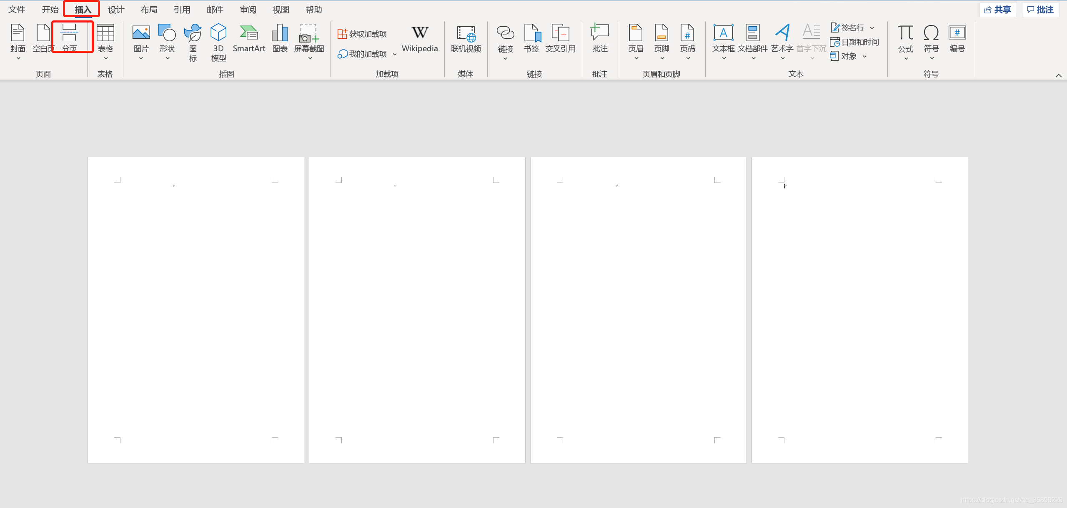Add a 批注 comment from the ribbon
The image size is (1067, 508).
599,38
